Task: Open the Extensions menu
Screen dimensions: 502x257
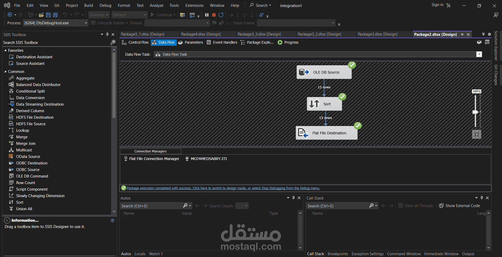Action: coord(194,5)
